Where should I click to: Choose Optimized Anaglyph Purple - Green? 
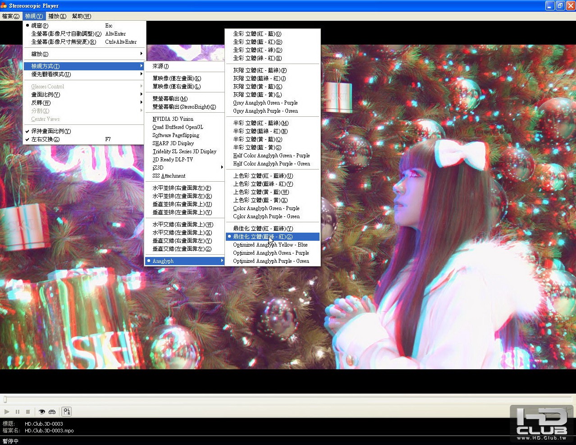[x=273, y=261]
